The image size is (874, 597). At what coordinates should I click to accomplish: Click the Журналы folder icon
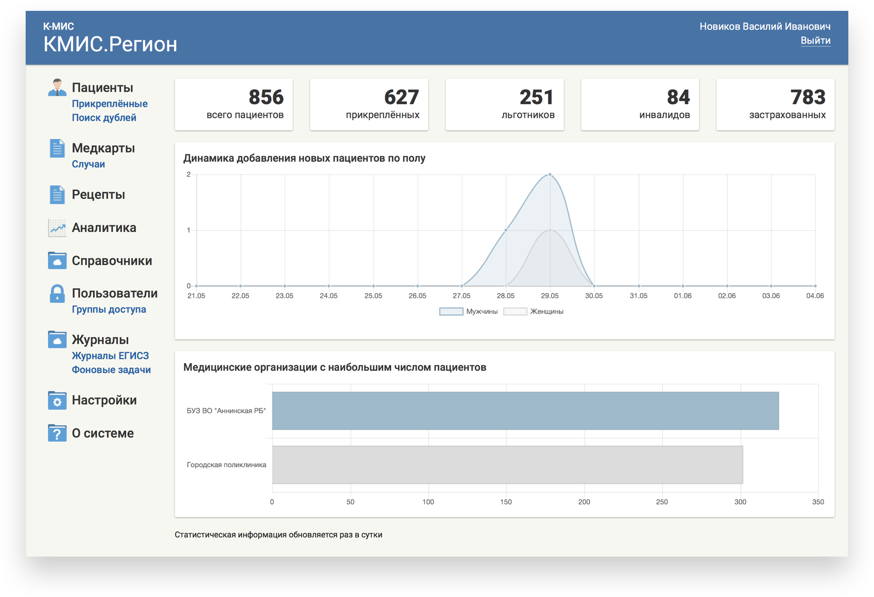tap(57, 339)
